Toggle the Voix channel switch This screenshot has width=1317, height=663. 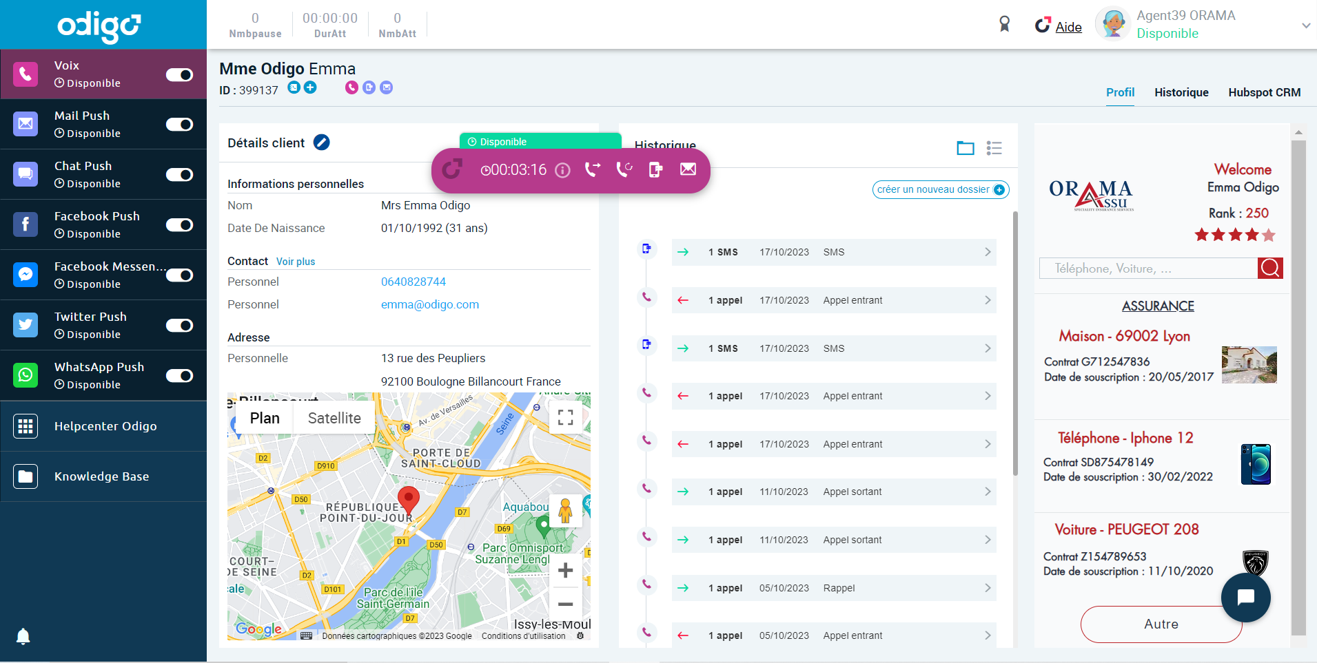[179, 74]
